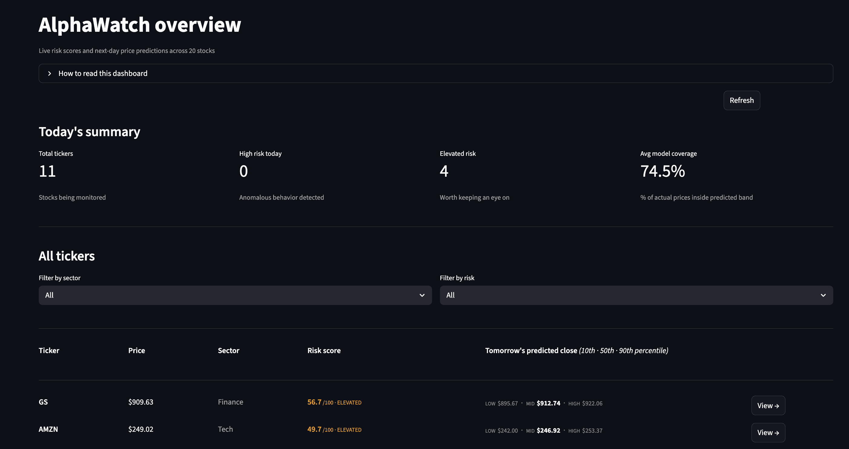Screen dimensions: 849x449
Task: Open View for the GS row
Action: (x=768, y=405)
